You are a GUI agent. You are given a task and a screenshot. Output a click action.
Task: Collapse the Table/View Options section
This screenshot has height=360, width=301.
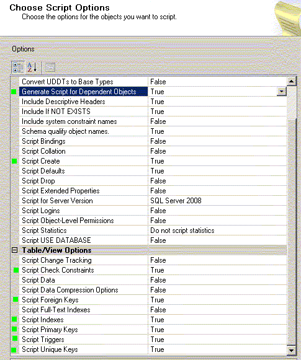[14, 250]
